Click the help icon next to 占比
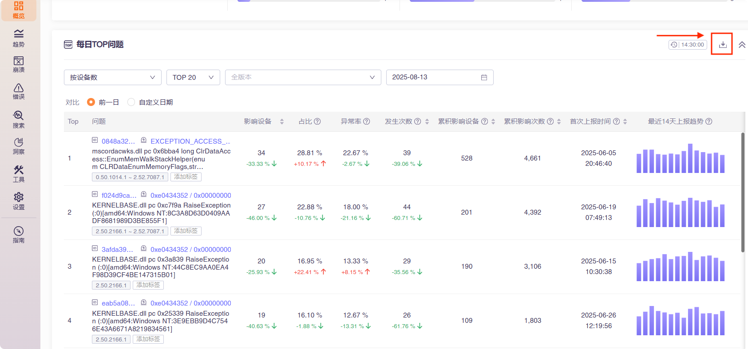Screen dimensions: 748x349 click(317, 122)
